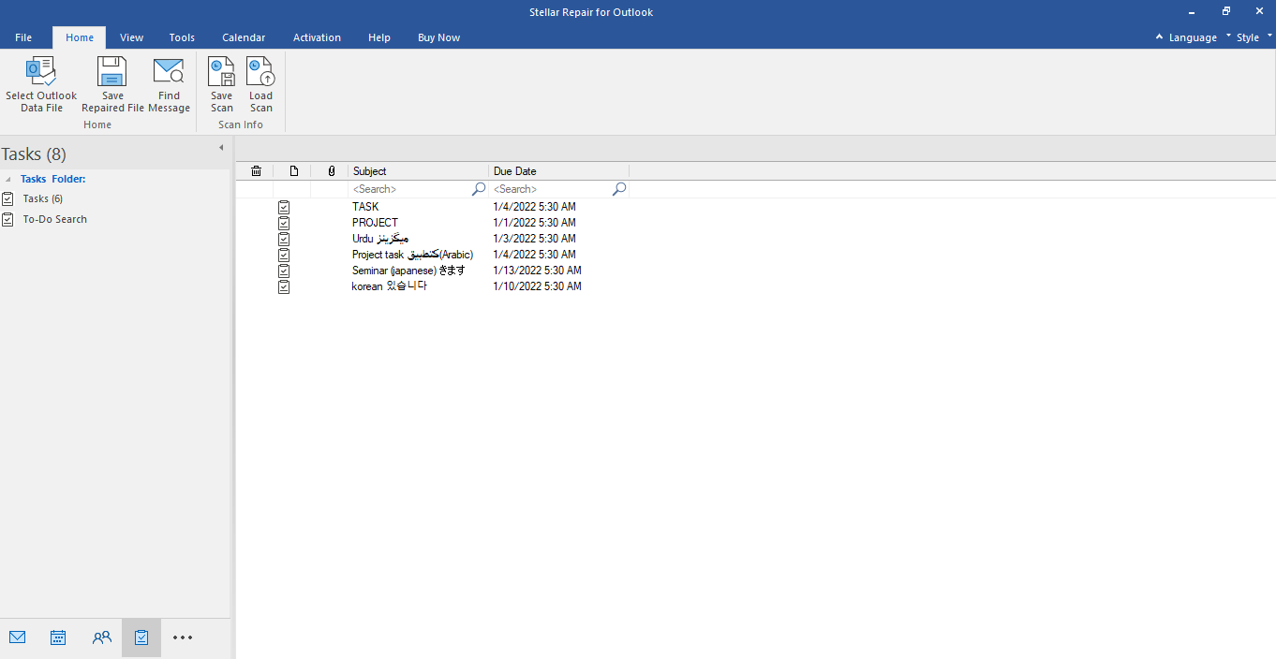Sort by Due Date column header

(x=559, y=171)
